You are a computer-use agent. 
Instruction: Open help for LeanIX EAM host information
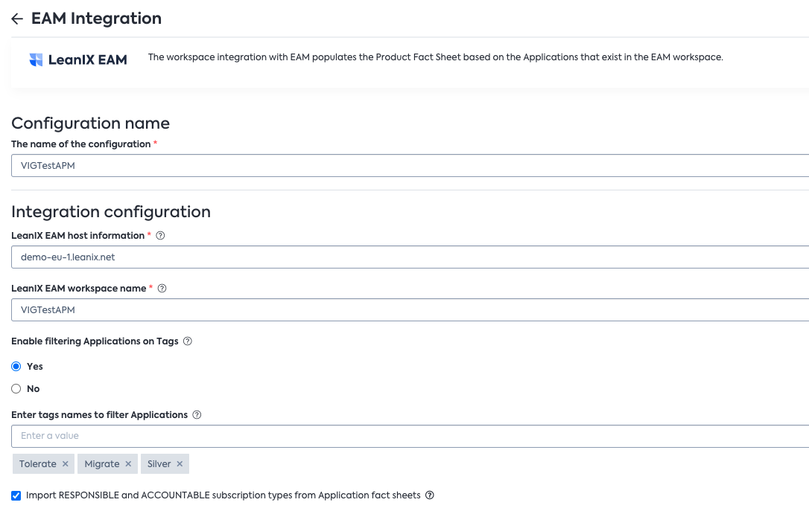pos(160,235)
